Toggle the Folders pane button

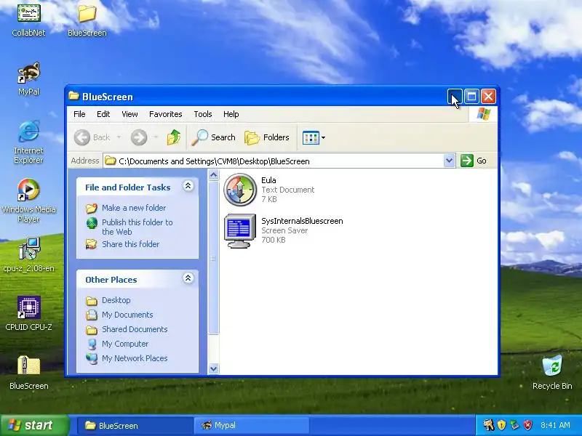(x=267, y=137)
